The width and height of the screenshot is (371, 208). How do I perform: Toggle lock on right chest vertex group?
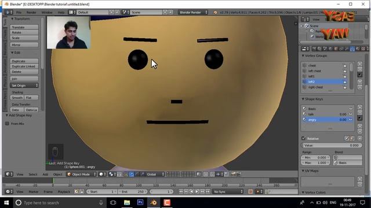tap(345, 87)
